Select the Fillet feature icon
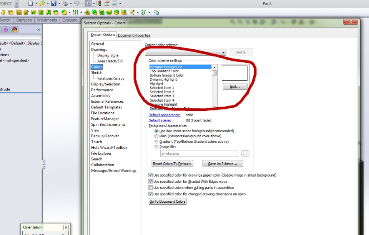Viewport: 369px width, 235px height. [64, 12]
